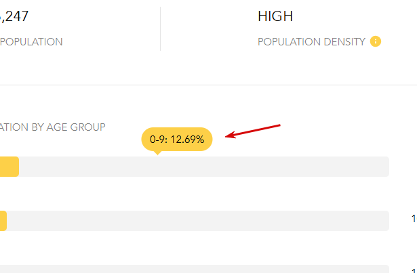Screen dimensions: 417x273
Task: Click the tail end of red arrow
Action: [x=279, y=125]
